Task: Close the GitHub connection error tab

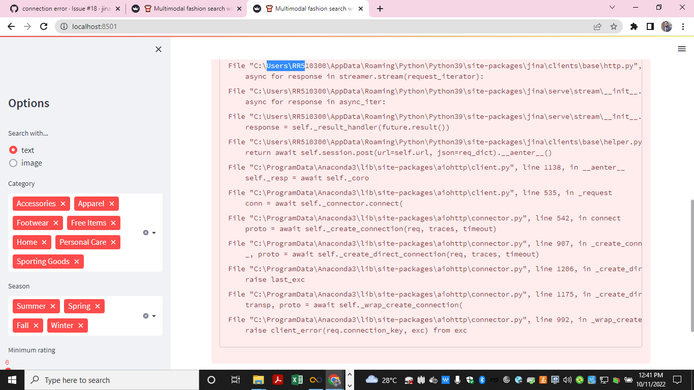Action: pyautogui.click(x=118, y=9)
